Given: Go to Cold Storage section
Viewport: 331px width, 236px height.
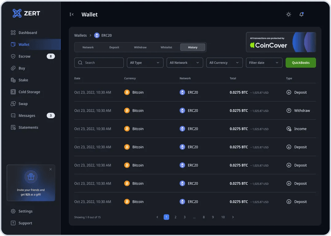Looking at the screenshot, I should pyautogui.click(x=29, y=92).
